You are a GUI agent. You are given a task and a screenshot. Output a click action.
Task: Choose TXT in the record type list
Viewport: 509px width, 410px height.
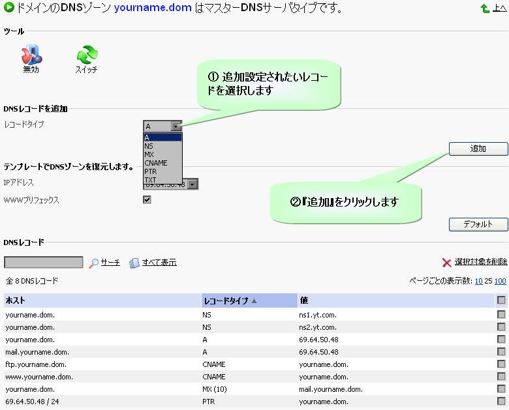point(151,180)
